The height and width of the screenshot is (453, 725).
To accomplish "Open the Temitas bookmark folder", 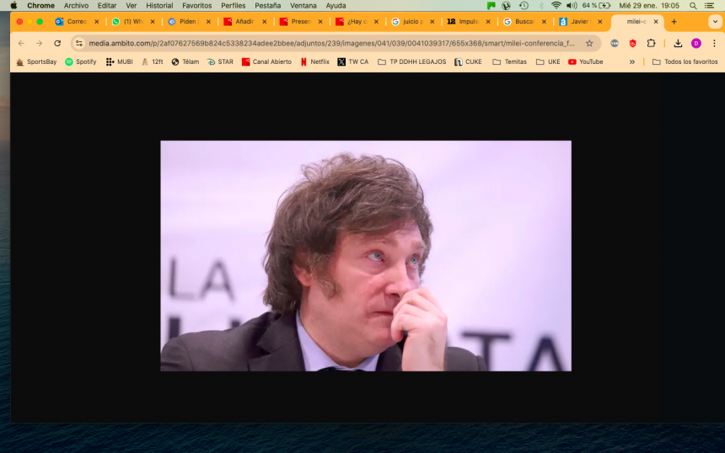I will [x=509, y=61].
